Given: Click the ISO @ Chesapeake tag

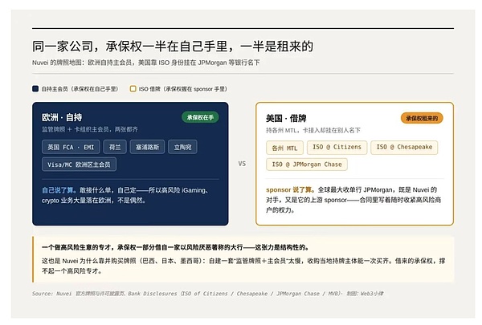Looking at the screenshot, I should (404, 147).
